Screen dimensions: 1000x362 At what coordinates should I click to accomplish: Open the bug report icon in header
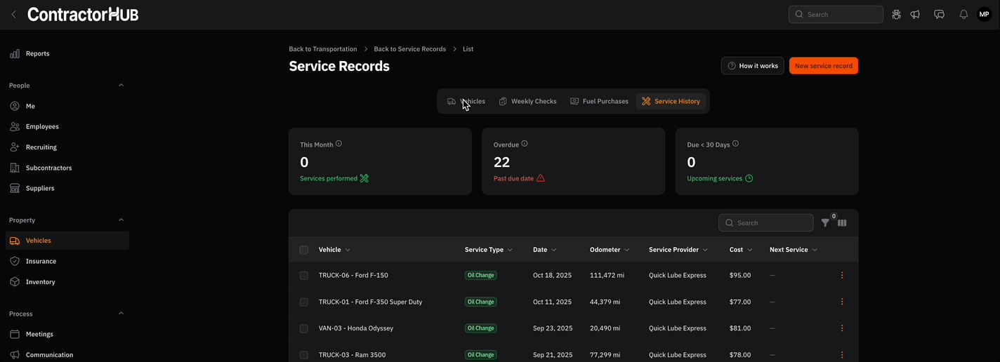(896, 14)
